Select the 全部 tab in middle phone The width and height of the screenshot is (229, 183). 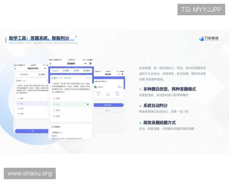55,71
